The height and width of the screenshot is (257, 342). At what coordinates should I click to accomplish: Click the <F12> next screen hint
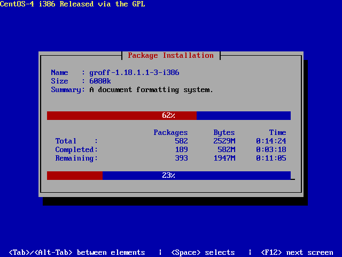[297, 253]
